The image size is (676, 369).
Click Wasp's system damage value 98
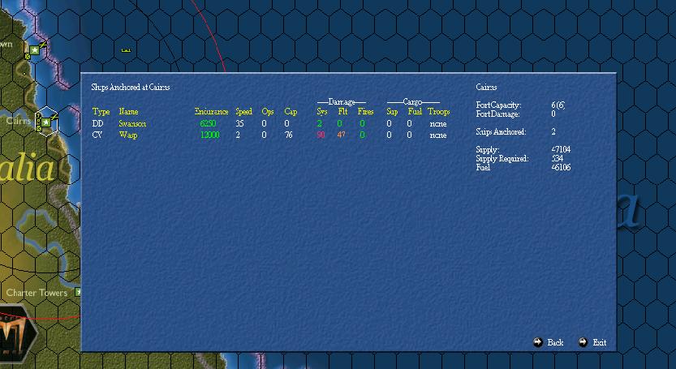point(321,135)
